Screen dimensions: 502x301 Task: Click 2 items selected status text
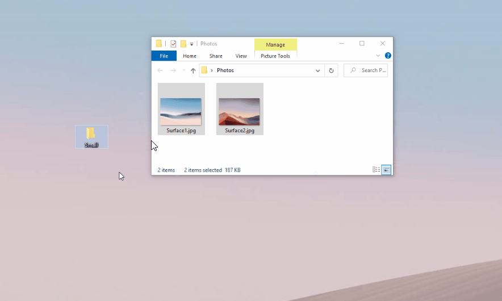203,170
